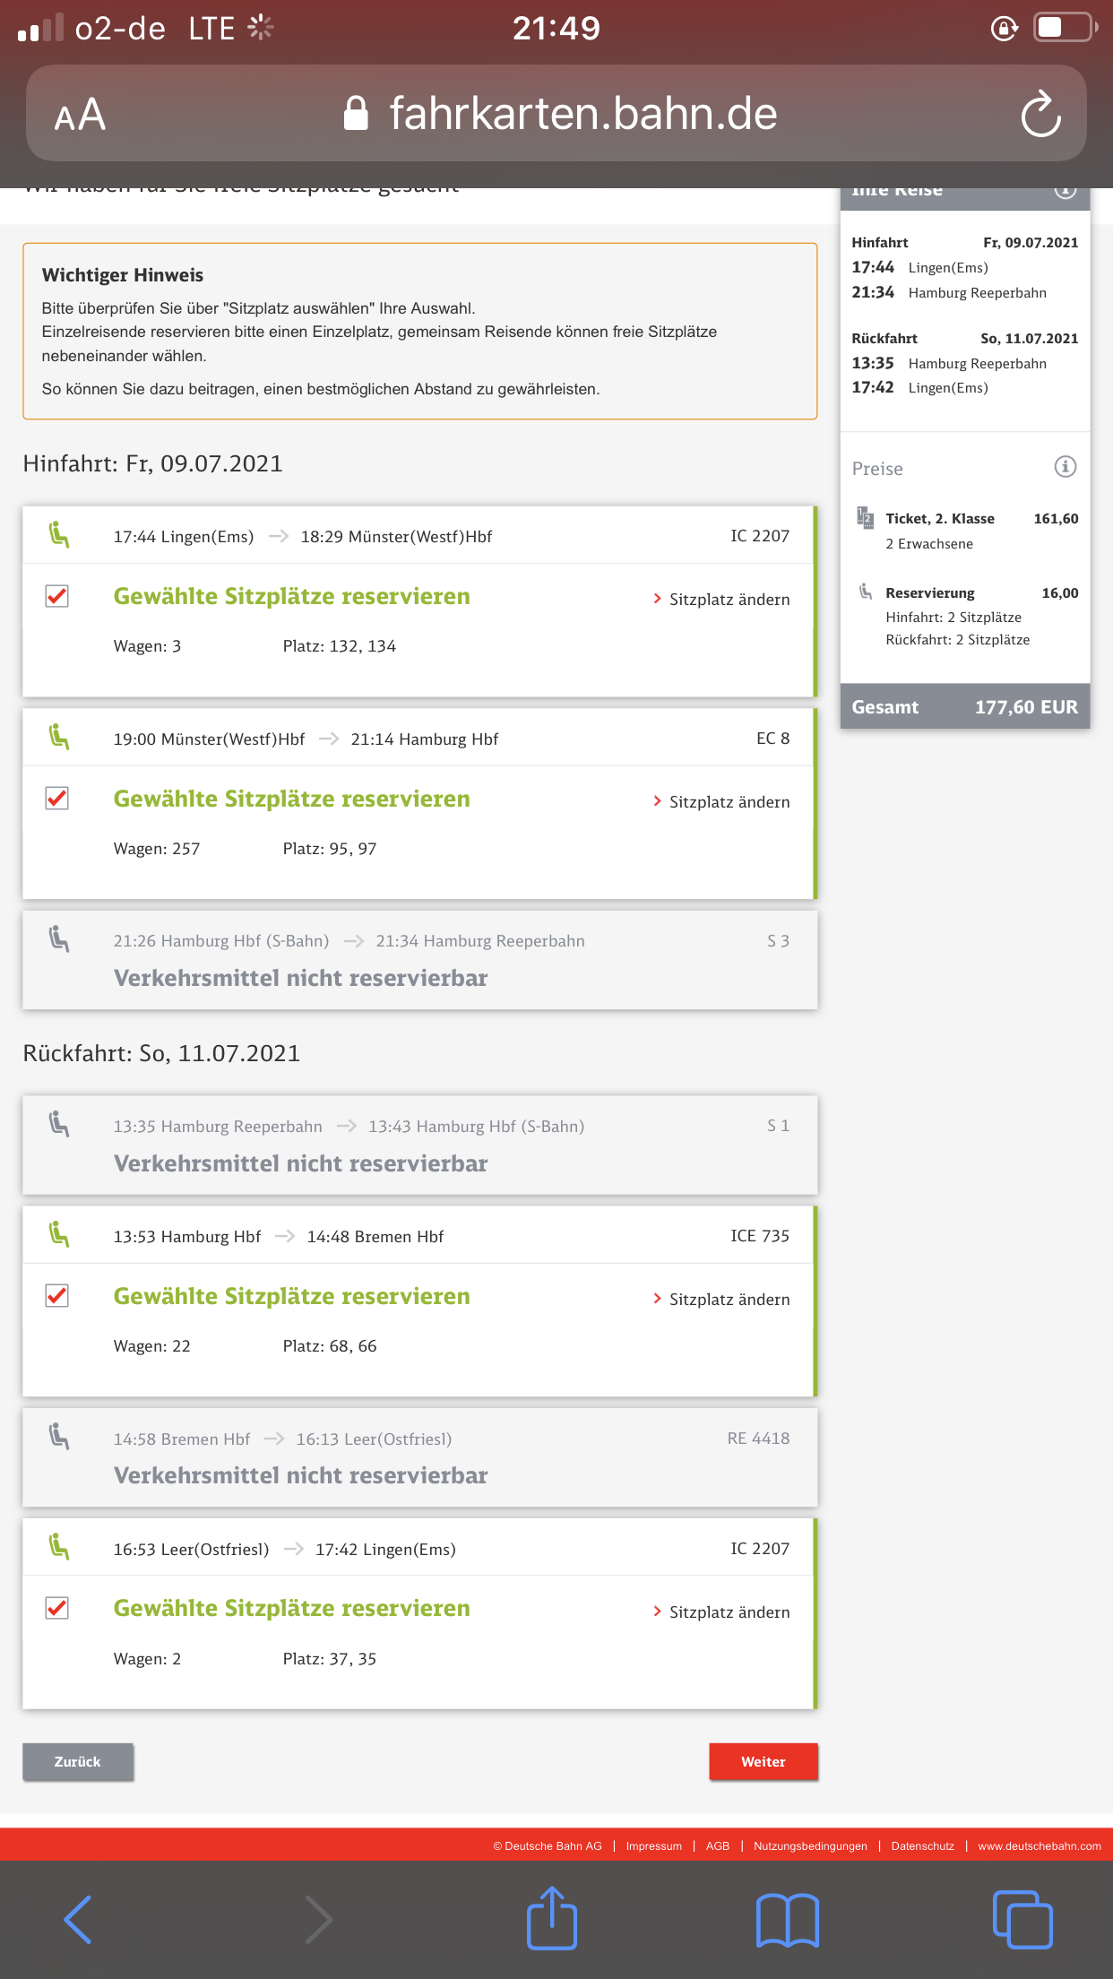Uncheck seat reservation for EC 8 to Hamburg
The width and height of the screenshot is (1113, 1979).
pyautogui.click(x=57, y=799)
